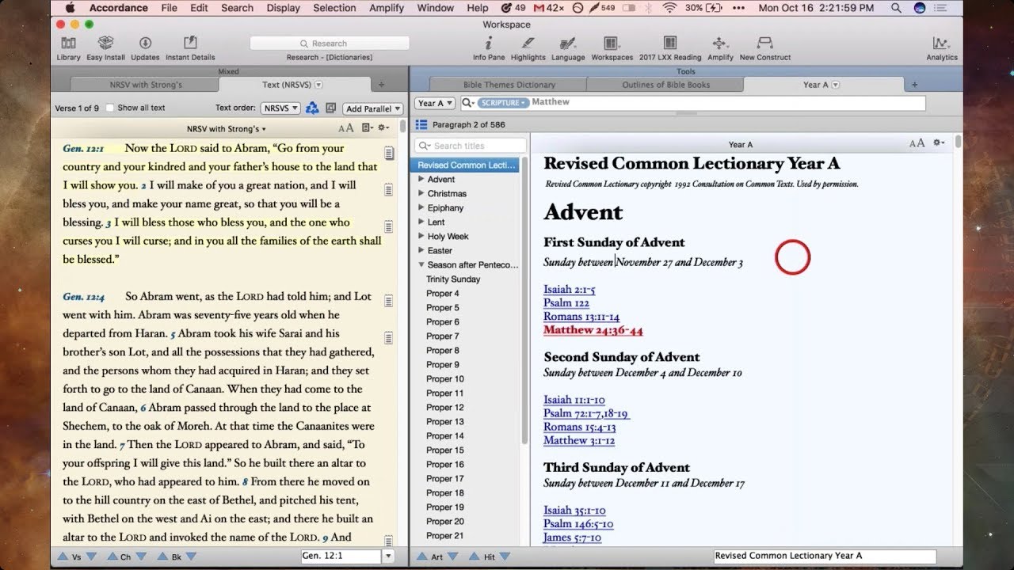Viewport: 1014px width, 570px height.
Task: Open pane layout menu in NRSV pane
Action: [367, 128]
